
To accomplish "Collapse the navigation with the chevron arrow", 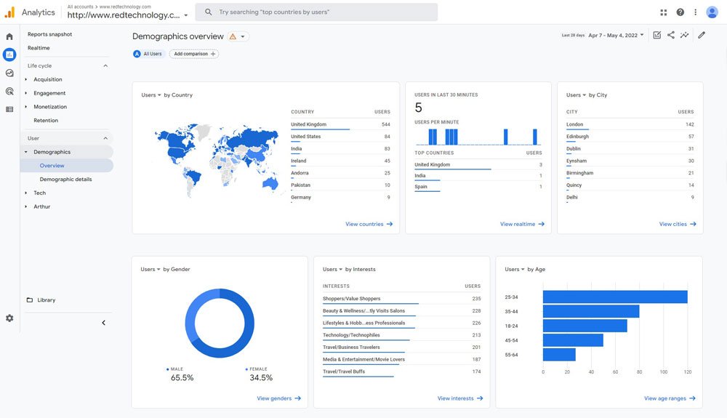I will click(x=104, y=323).
